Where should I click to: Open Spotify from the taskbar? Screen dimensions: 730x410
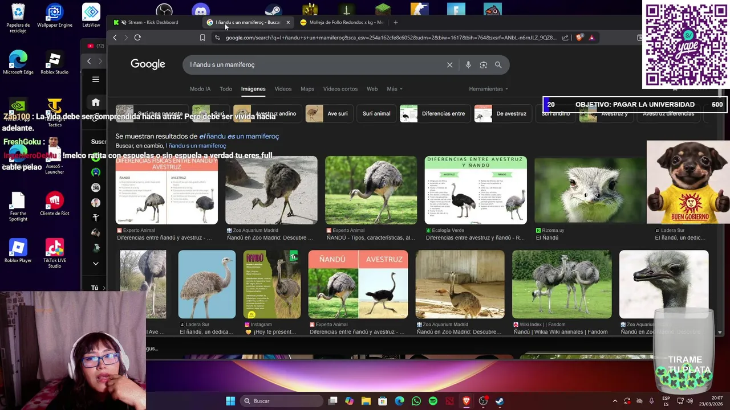[x=433, y=401]
